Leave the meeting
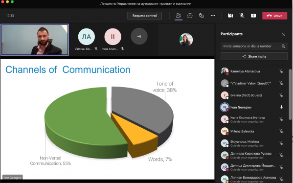Screen dimensions: 293x183 click(275, 16)
